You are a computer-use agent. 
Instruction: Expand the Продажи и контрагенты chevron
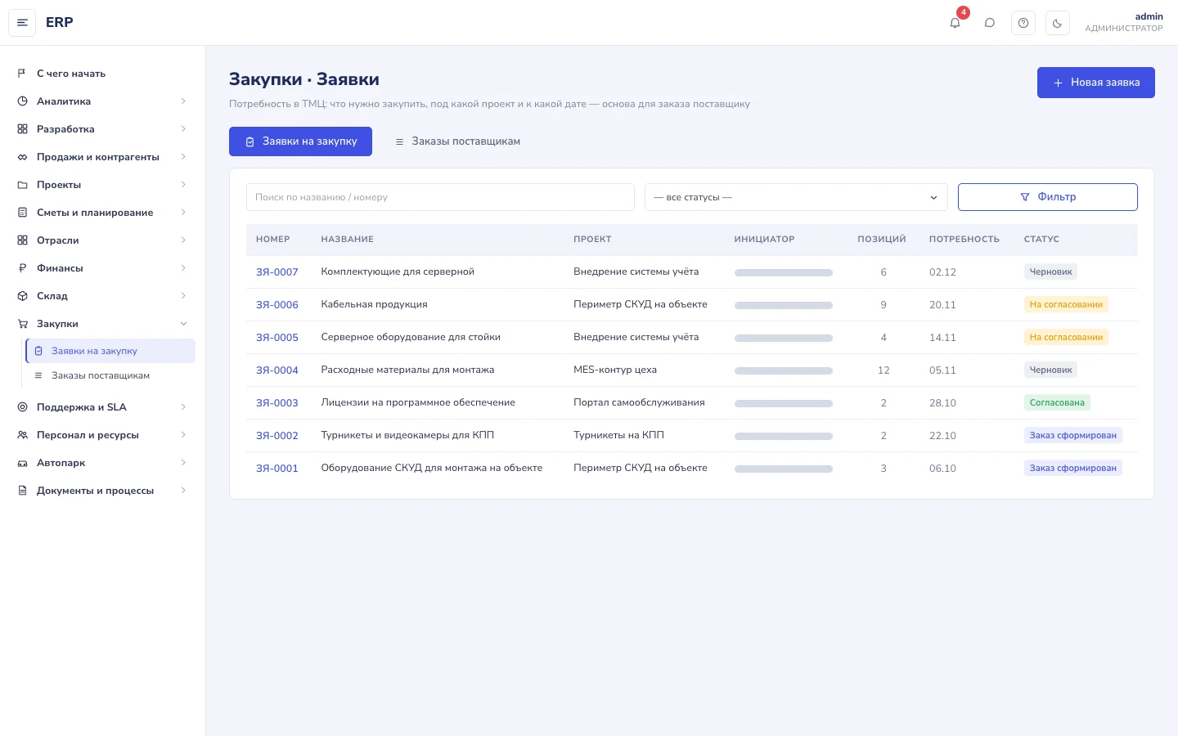tap(183, 157)
